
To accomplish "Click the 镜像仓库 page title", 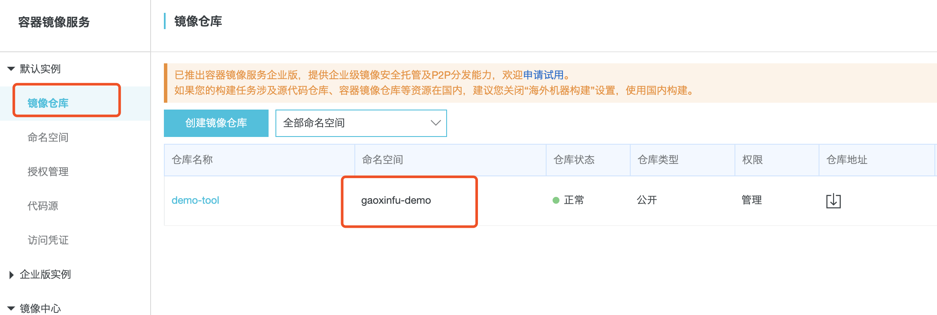I will (x=197, y=21).
